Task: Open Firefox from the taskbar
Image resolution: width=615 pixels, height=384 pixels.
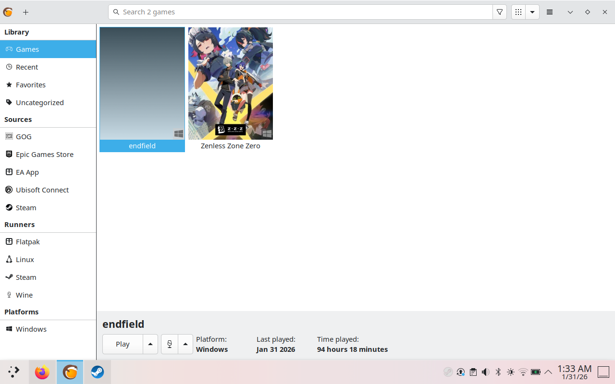Action: 42,372
